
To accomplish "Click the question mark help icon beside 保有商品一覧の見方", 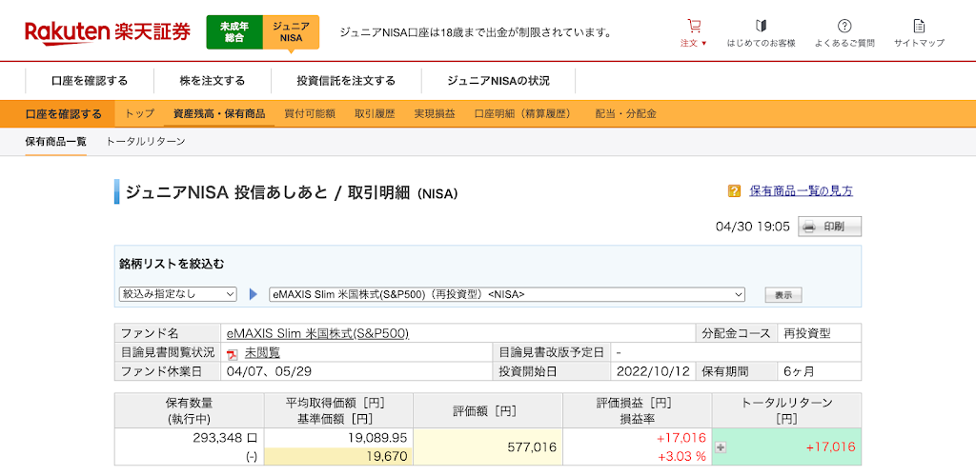I will tap(734, 190).
